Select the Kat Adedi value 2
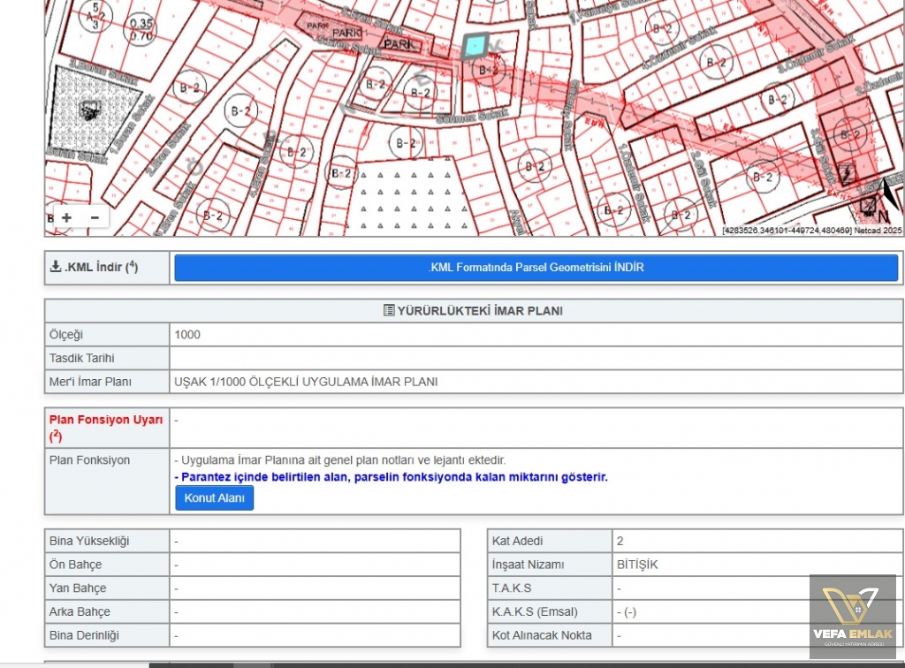The width and height of the screenshot is (905, 668). point(620,541)
